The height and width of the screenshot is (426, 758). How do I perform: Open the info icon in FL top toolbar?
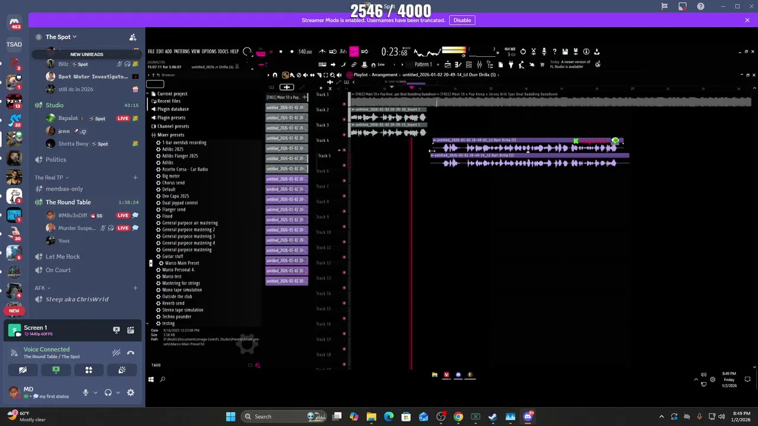pos(586,51)
